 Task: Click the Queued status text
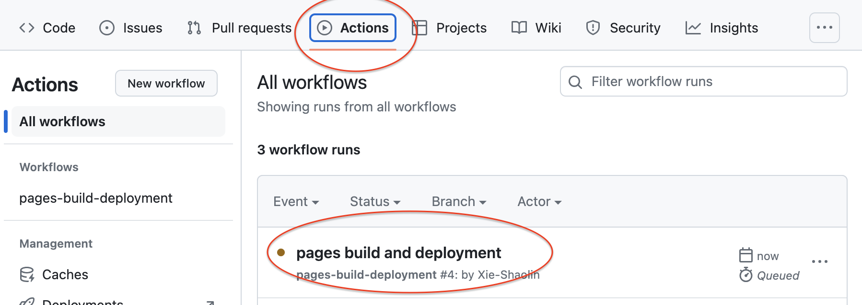click(x=778, y=276)
